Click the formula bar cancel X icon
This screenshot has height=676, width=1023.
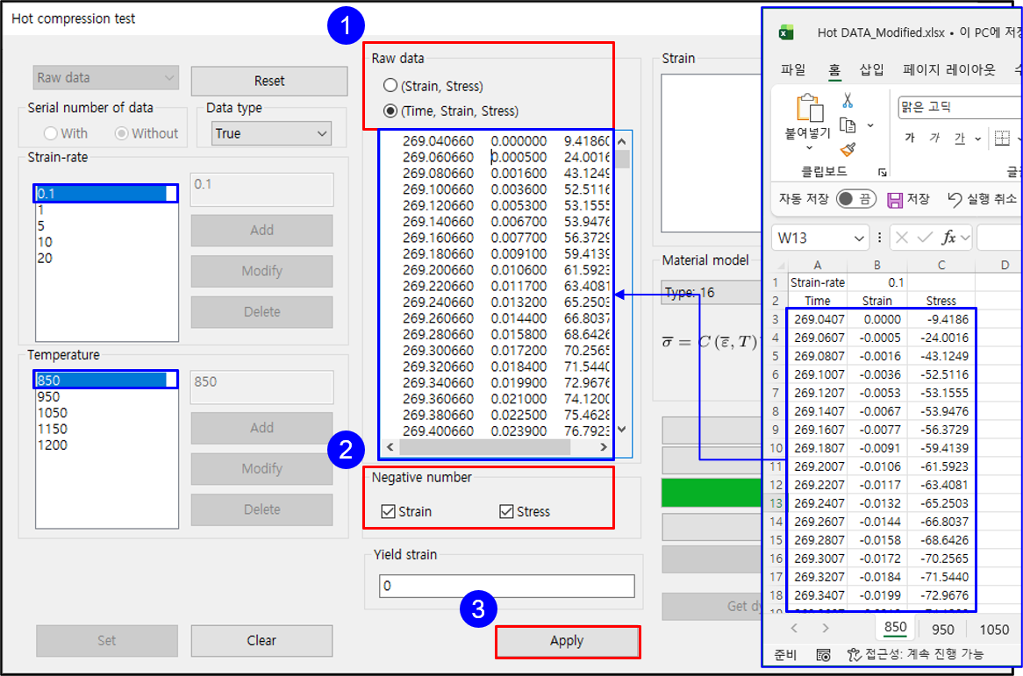click(x=902, y=238)
